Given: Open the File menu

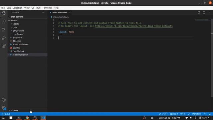Looking at the screenshot, I should click(x=3, y=8).
